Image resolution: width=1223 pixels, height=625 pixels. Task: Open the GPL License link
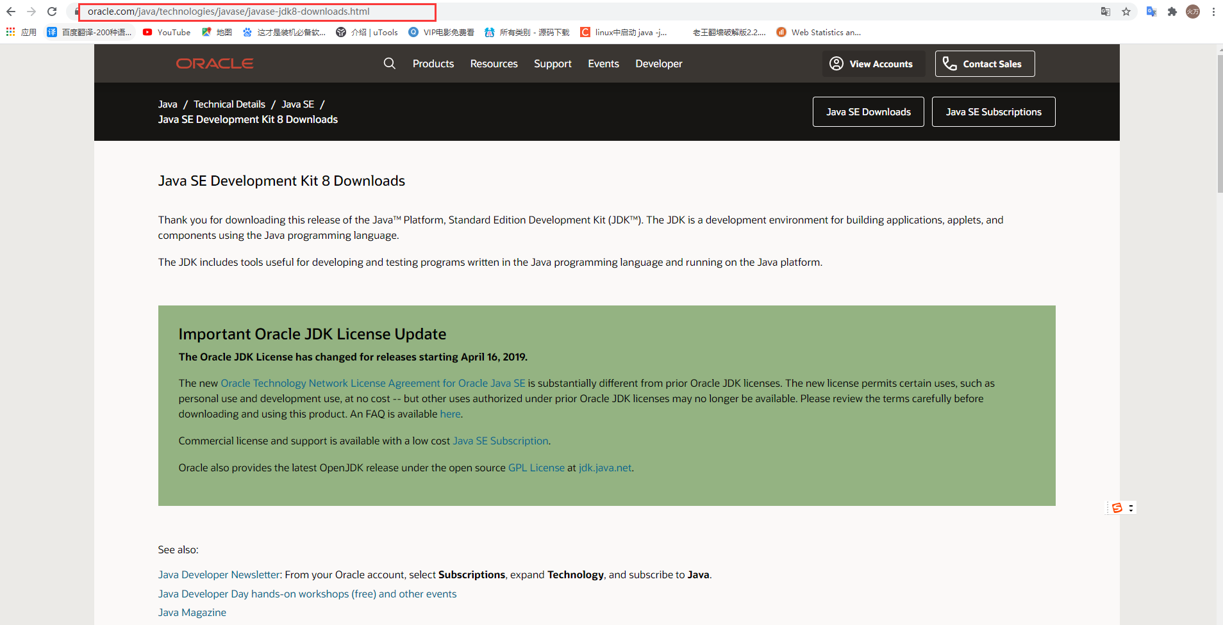[537, 467]
